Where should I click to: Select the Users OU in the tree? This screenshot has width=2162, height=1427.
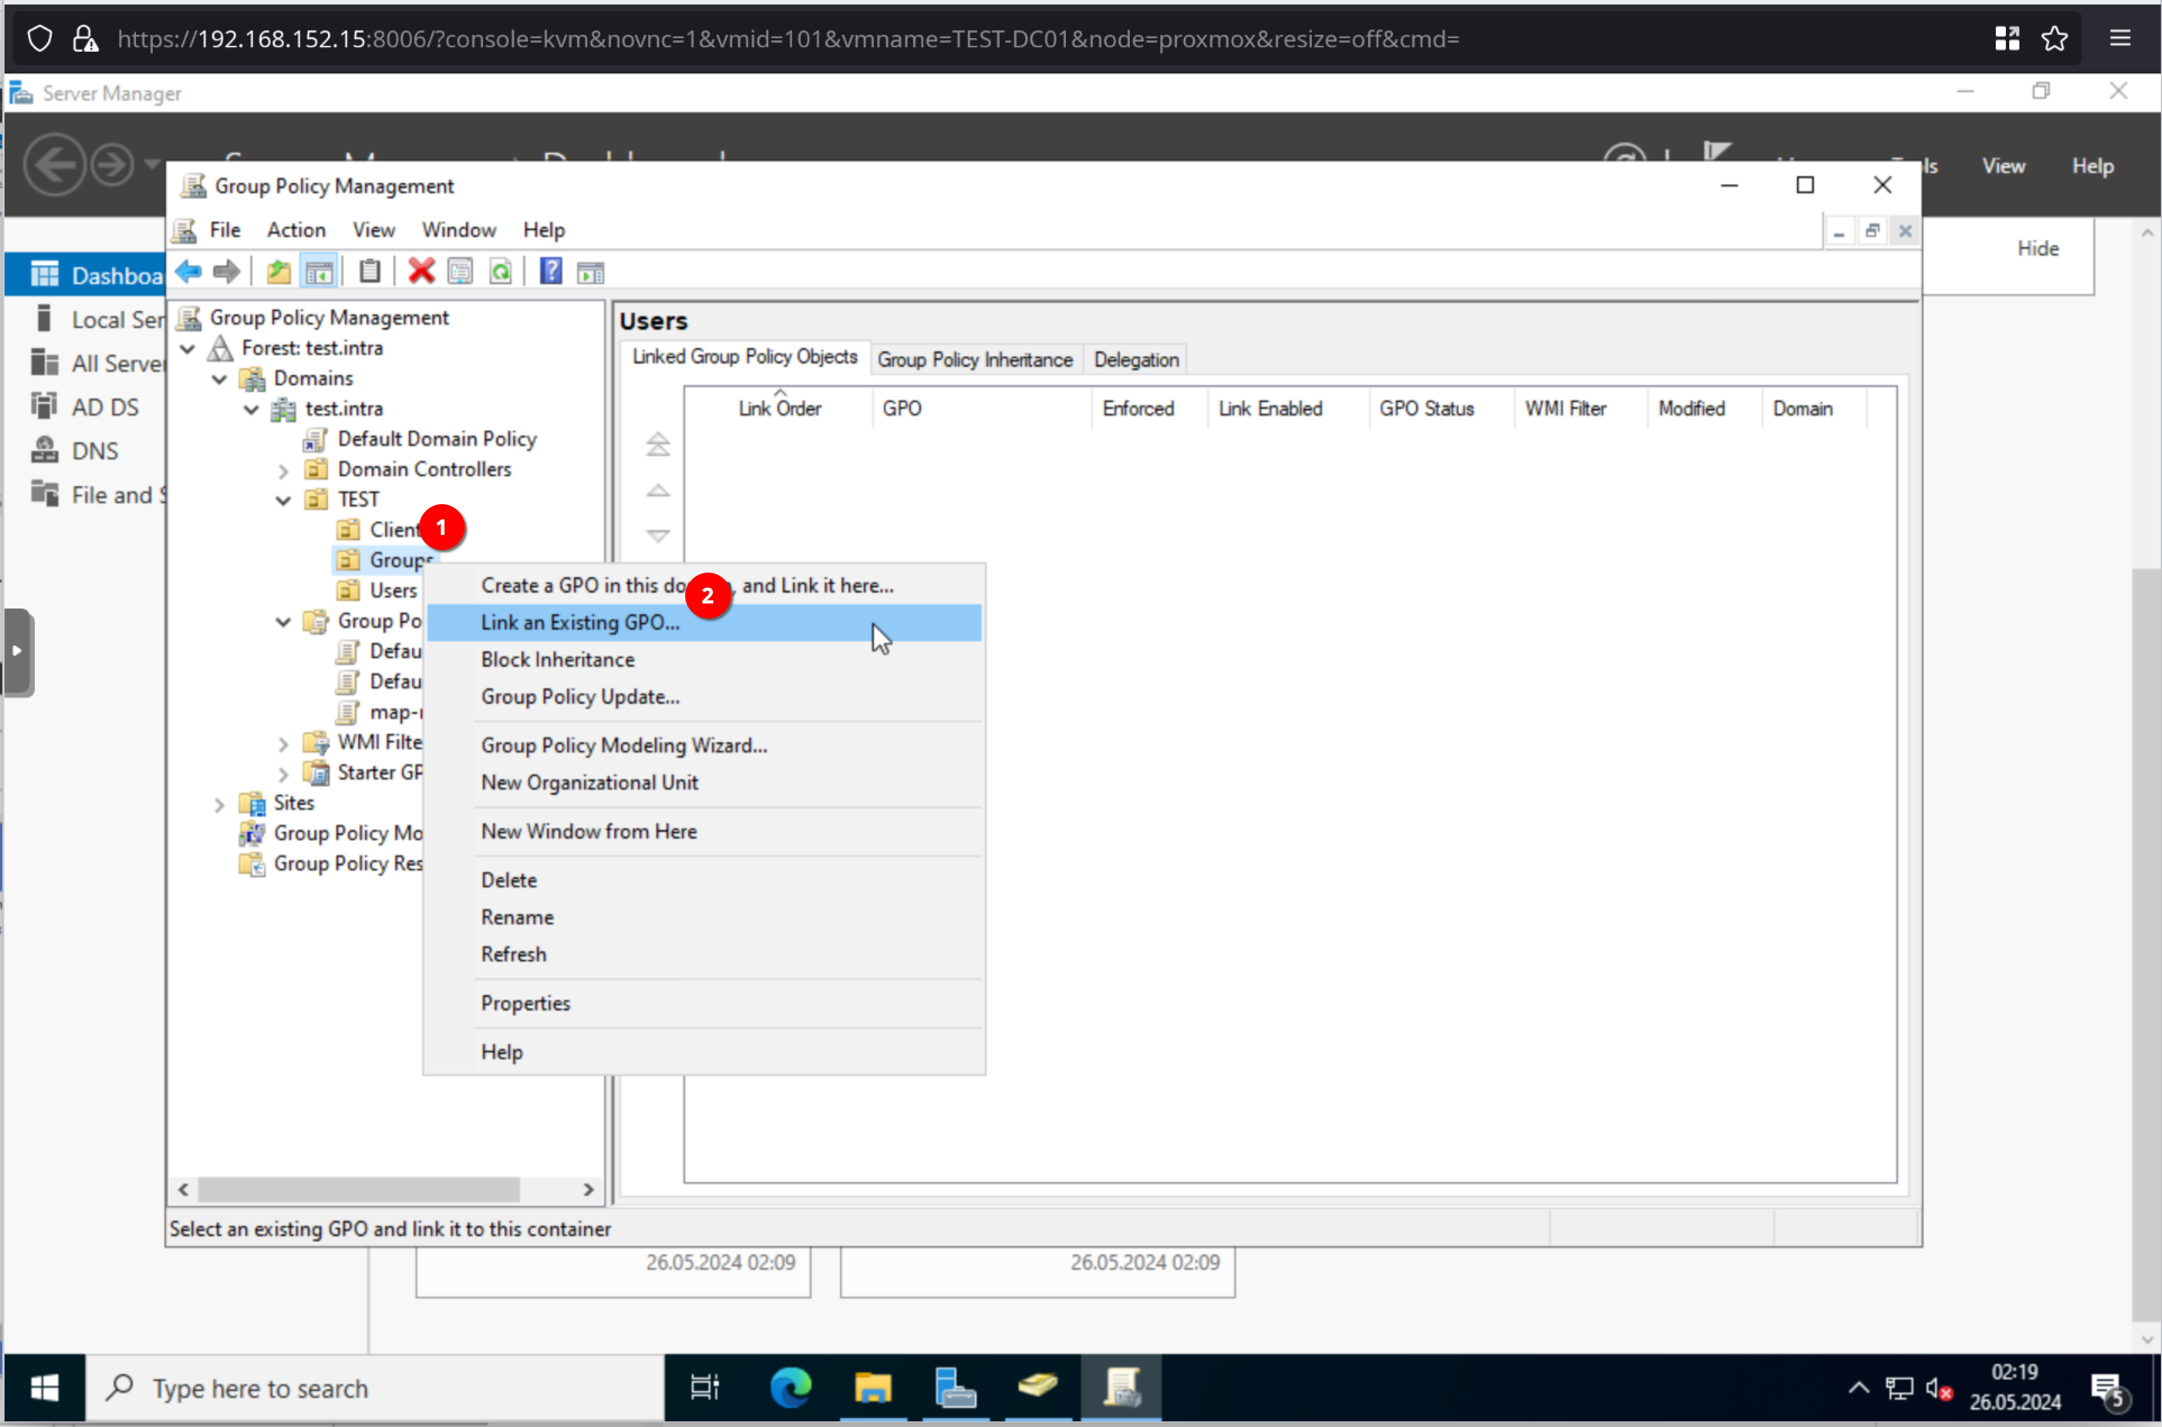(x=393, y=591)
